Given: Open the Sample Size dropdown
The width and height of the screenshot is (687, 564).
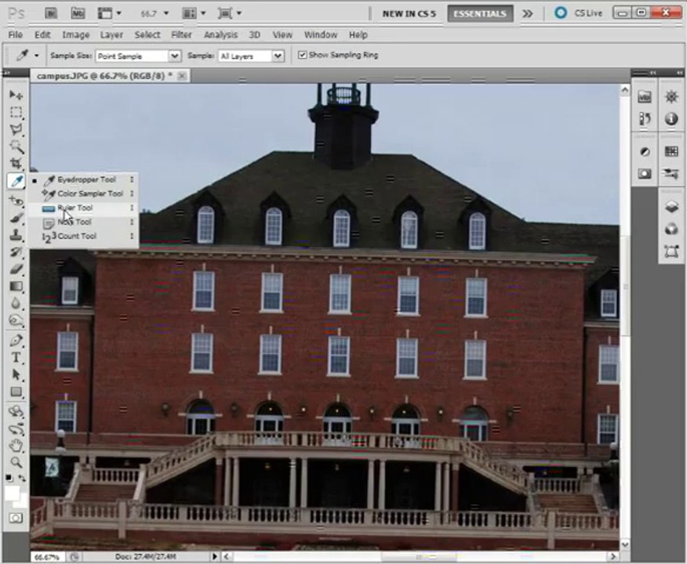Looking at the screenshot, I should coord(138,56).
